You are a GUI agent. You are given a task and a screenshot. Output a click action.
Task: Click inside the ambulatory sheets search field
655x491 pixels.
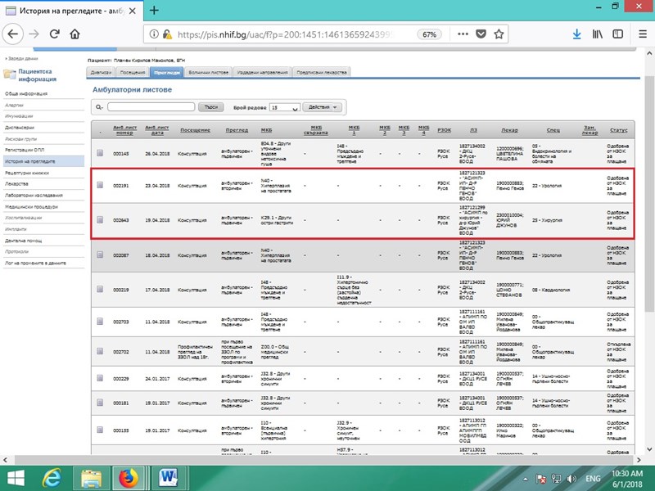pyautogui.click(x=151, y=107)
